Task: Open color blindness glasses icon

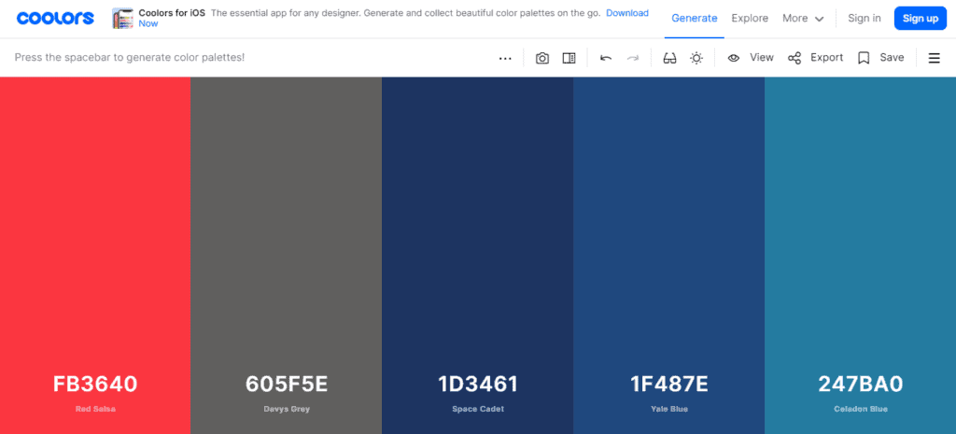Action: [669, 58]
